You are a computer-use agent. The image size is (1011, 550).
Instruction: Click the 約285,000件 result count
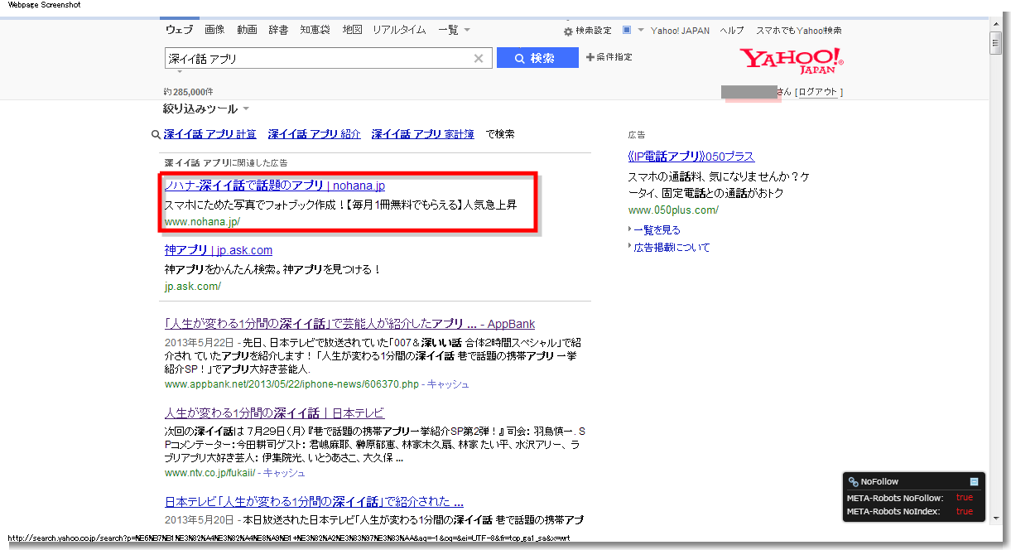[x=189, y=92]
